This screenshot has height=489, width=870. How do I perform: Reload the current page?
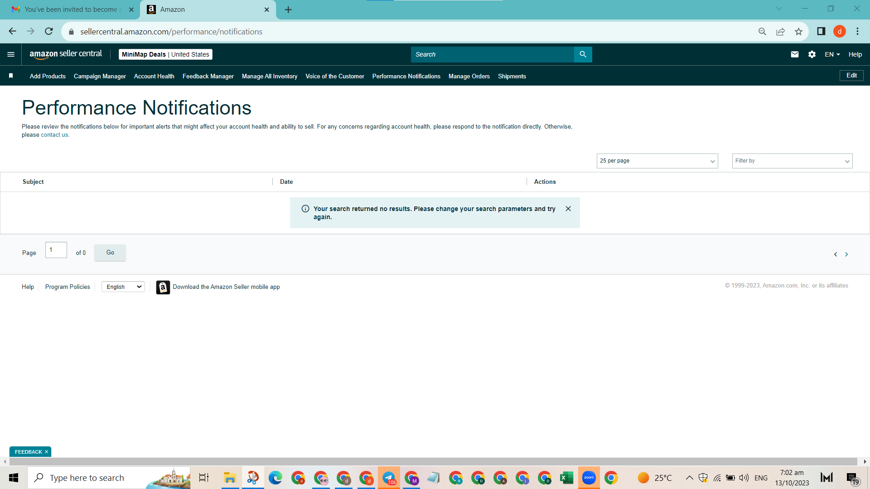pos(49,31)
